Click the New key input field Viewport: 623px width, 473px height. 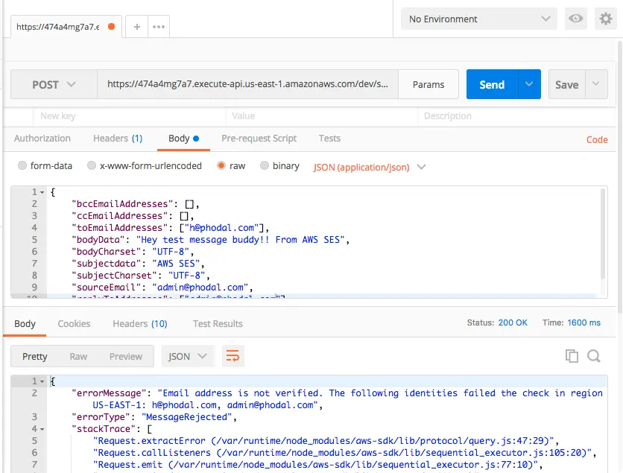tap(130, 116)
